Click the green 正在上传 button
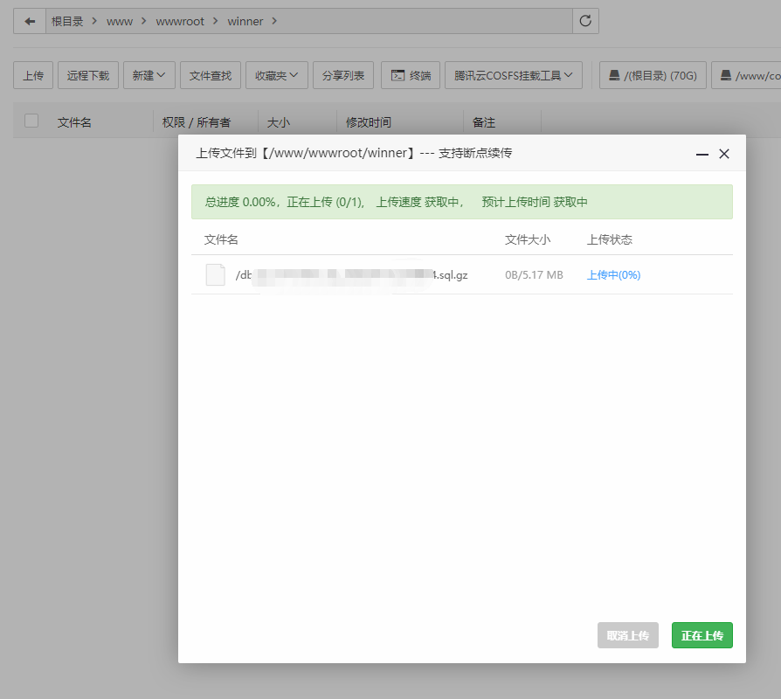 [702, 635]
